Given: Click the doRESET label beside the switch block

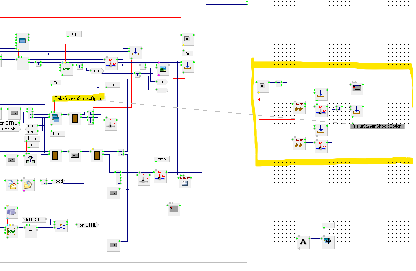Looking at the screenshot, I should [34, 219].
